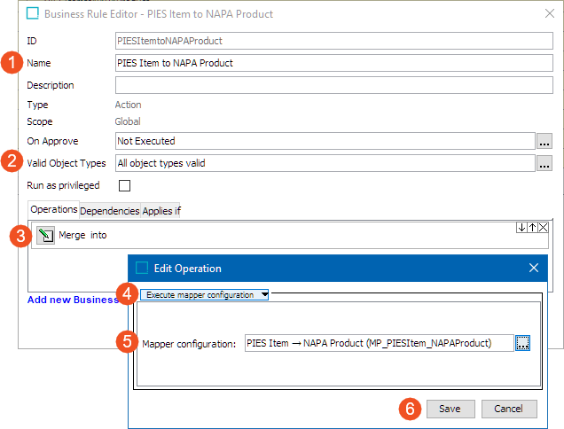Click the Valid Object Types label

click(x=67, y=163)
